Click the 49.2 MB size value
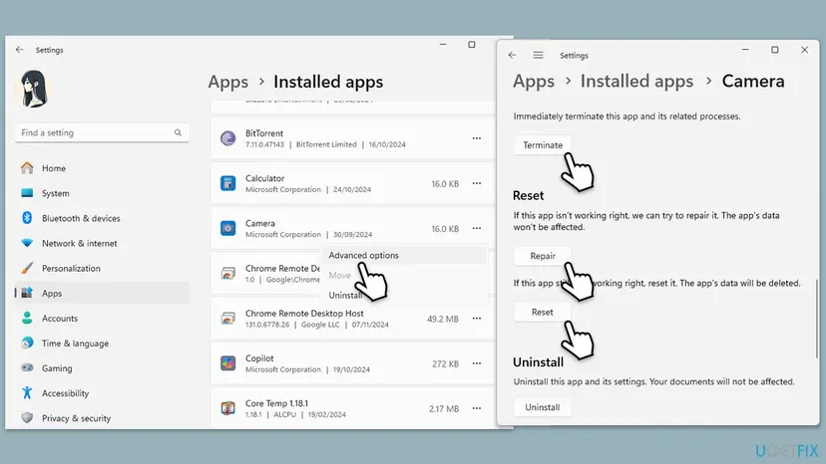 [x=443, y=319]
